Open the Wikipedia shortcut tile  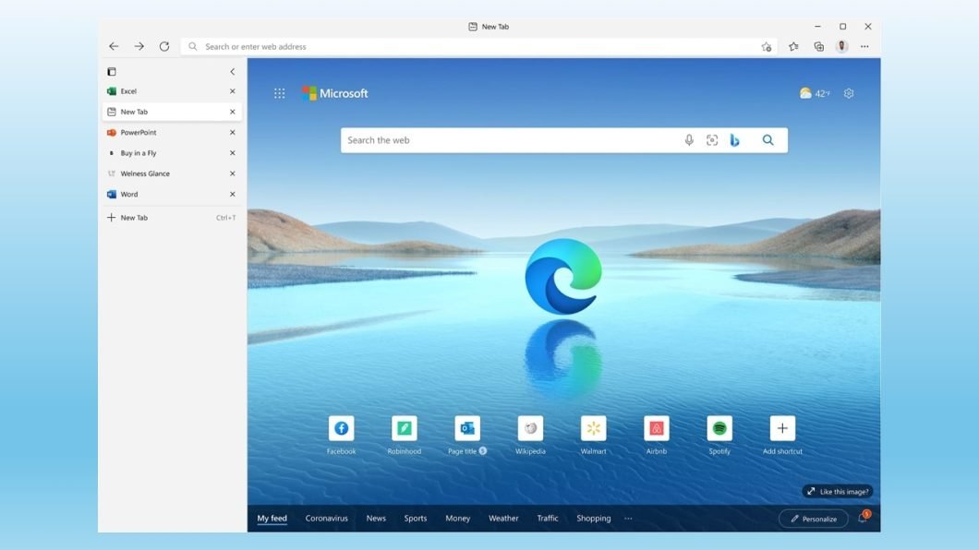530,427
